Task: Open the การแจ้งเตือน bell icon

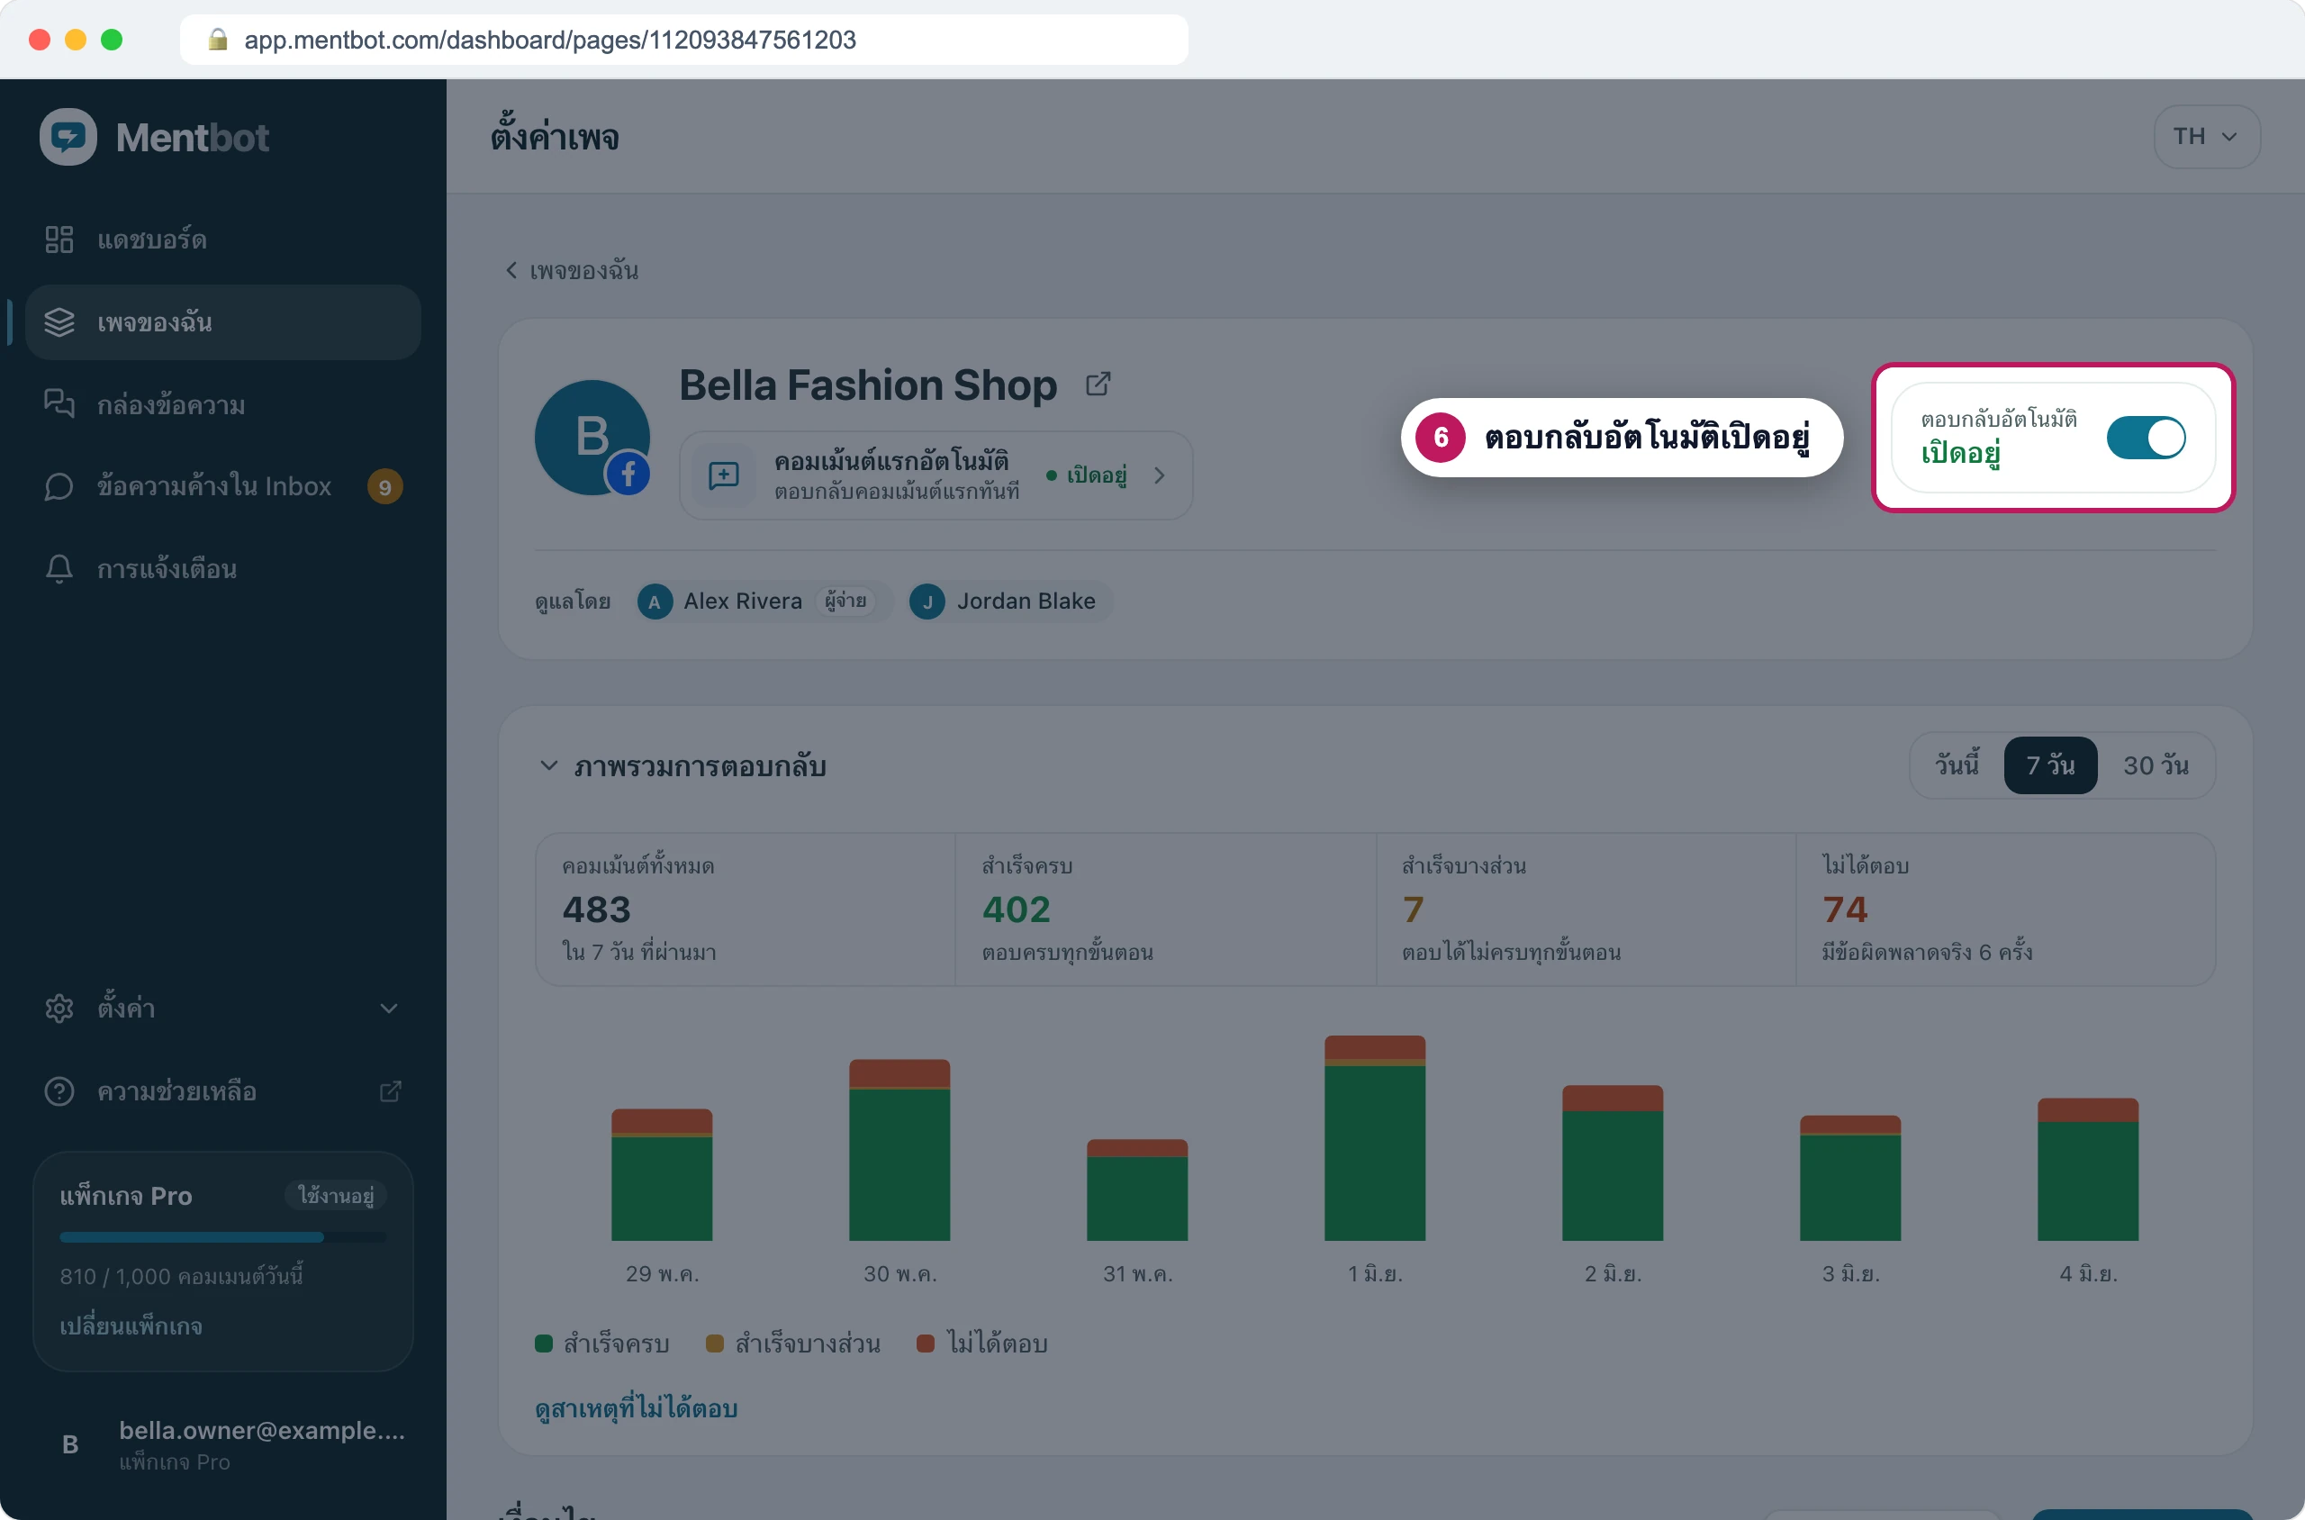Action: click(59, 569)
